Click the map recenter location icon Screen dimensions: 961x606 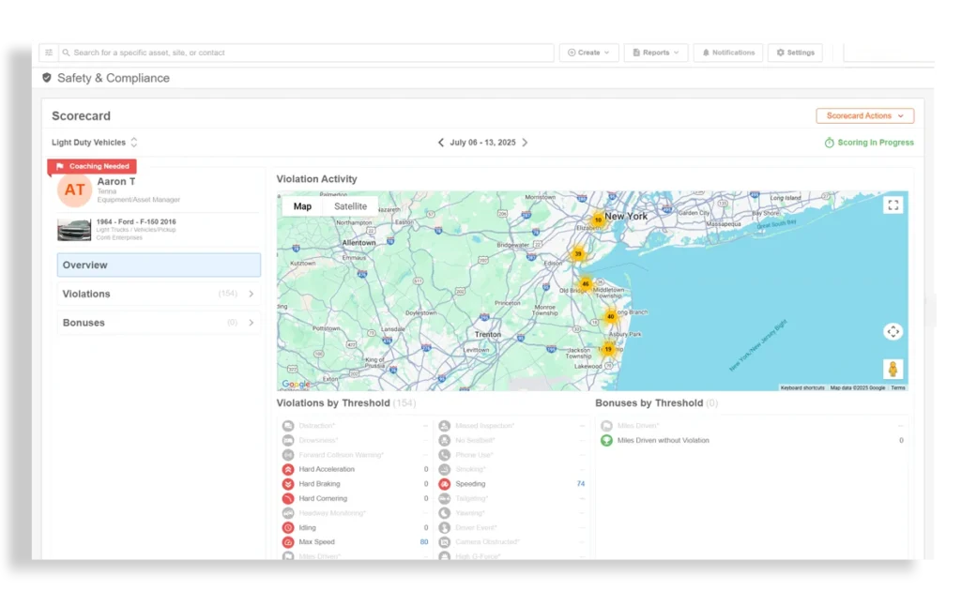892,331
